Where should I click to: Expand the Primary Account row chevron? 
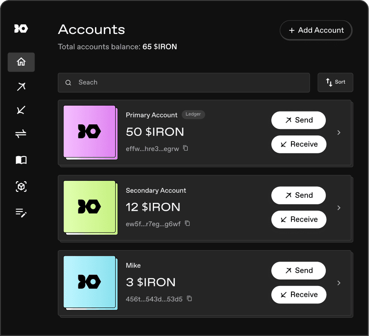pos(339,132)
